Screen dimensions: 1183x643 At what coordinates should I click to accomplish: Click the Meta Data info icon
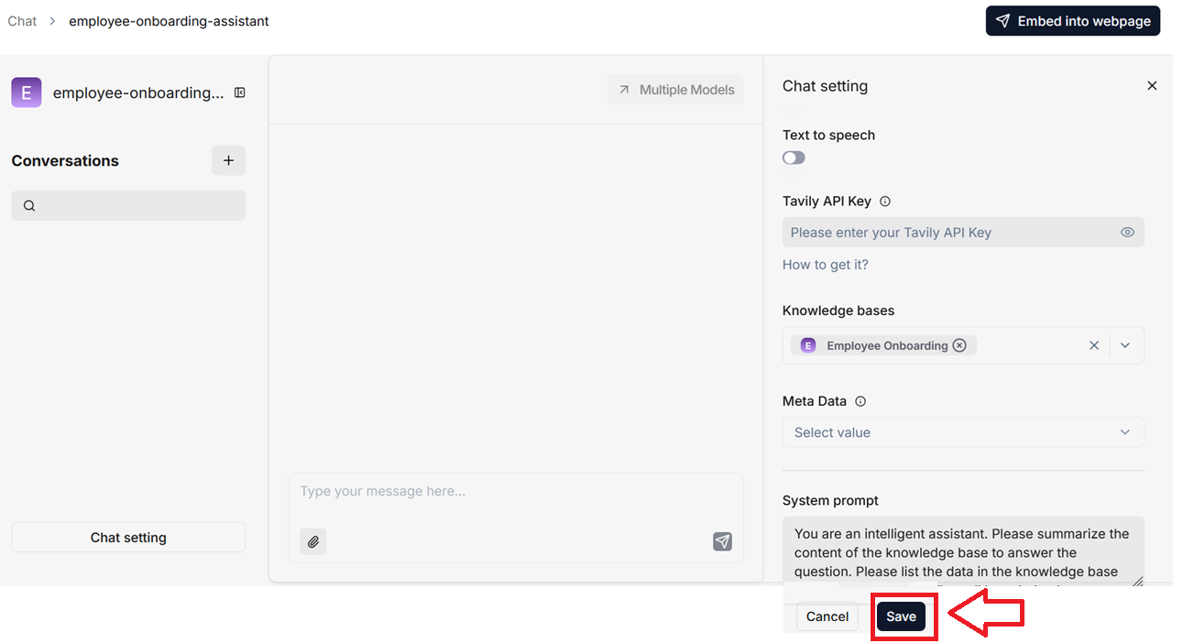pos(860,401)
